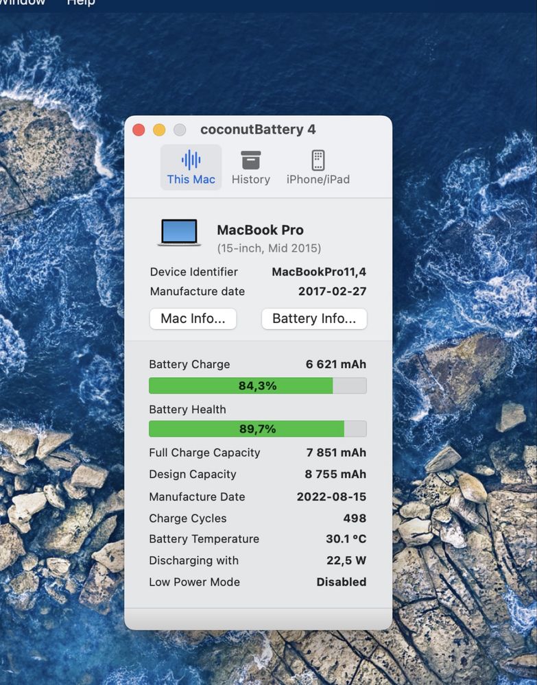Click the 498 charge cycles value
This screenshot has width=537, height=685.
click(x=355, y=518)
